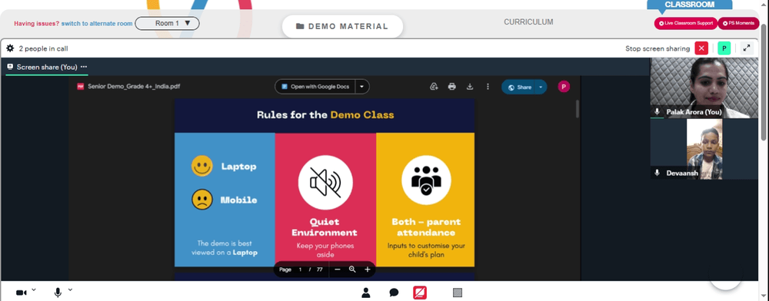This screenshot has width=769, height=301.
Task: Click Live Classroom Support button
Action: 686,23
